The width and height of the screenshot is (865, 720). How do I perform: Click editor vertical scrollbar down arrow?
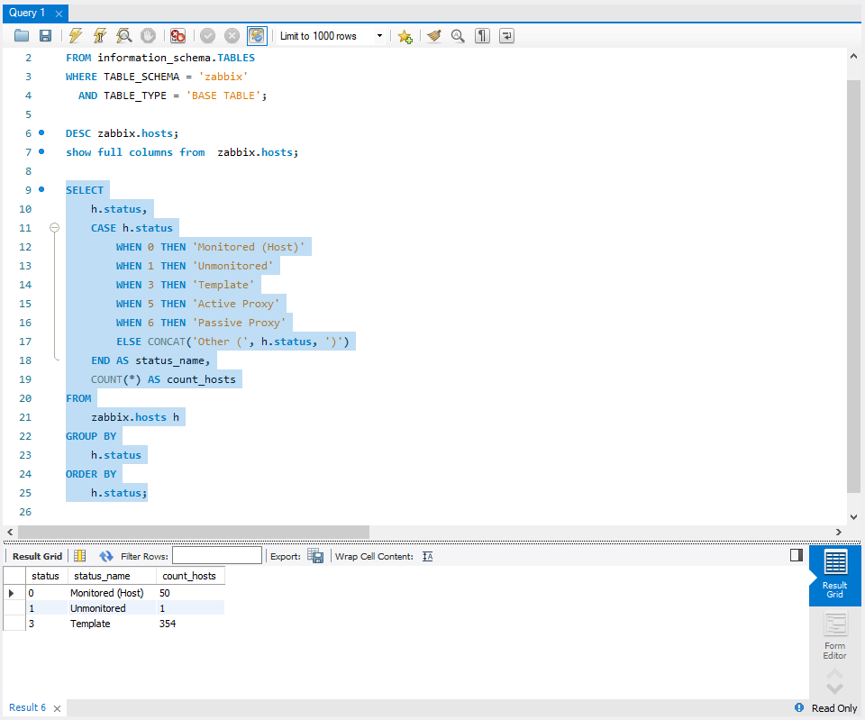pyautogui.click(x=853, y=517)
